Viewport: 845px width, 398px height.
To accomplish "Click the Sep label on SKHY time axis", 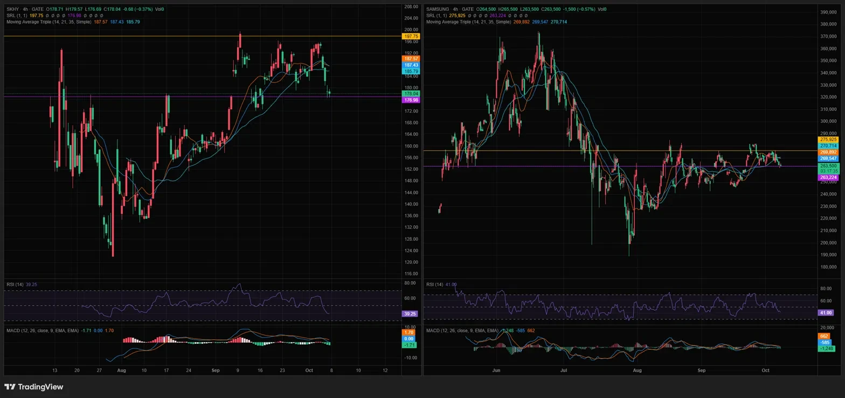I will (216, 371).
